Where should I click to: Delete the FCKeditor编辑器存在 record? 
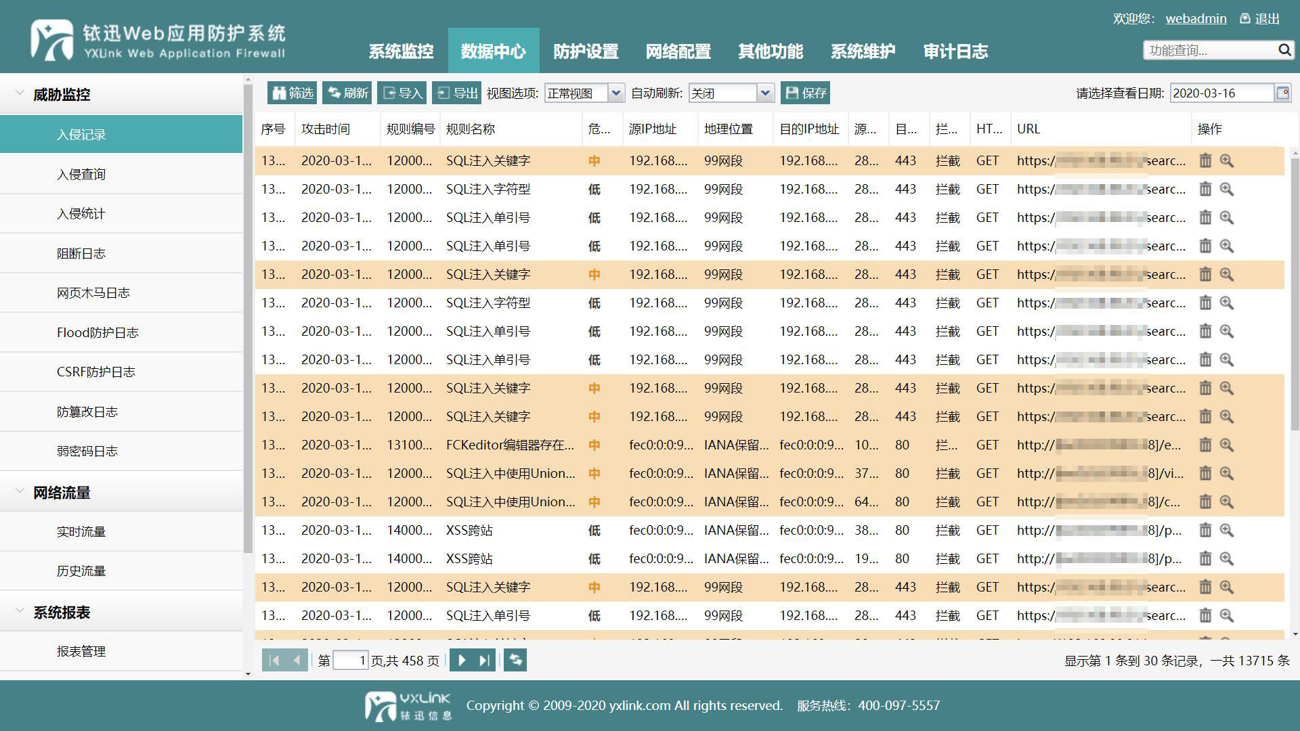pyautogui.click(x=1205, y=445)
